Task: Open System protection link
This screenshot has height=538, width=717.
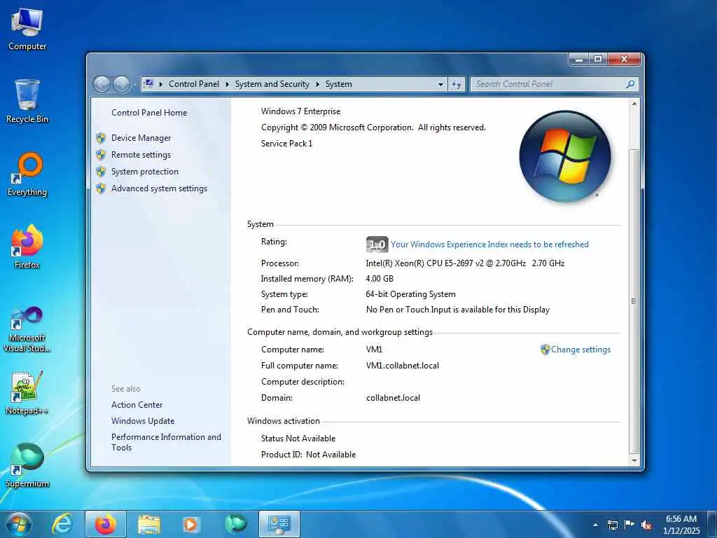Action: 145,172
